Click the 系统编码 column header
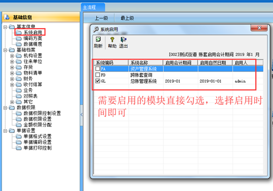 [x=111, y=62]
